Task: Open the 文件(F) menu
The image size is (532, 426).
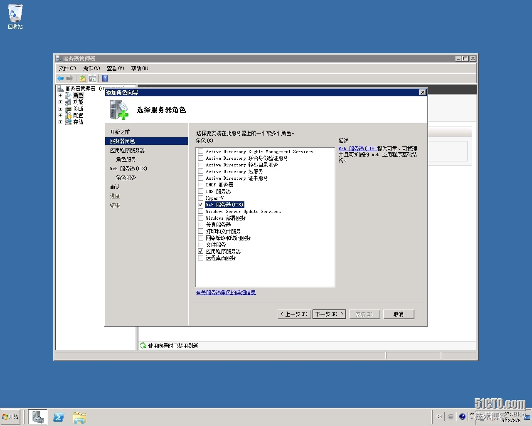Action: click(67, 68)
